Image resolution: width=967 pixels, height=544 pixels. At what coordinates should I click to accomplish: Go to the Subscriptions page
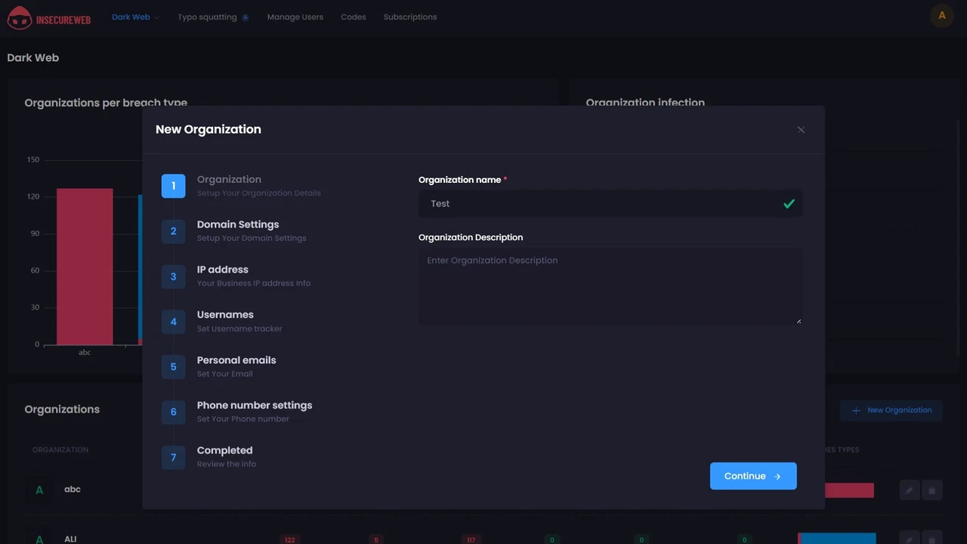click(x=409, y=17)
